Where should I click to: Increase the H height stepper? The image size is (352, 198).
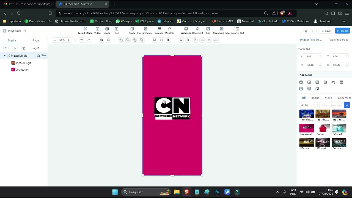click(x=346, y=64)
